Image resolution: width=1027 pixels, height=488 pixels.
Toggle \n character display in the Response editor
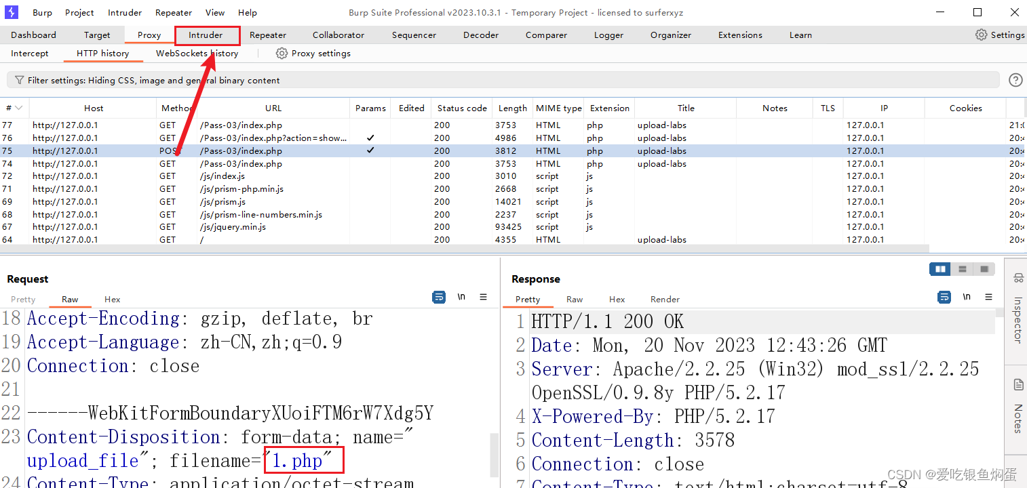click(967, 297)
